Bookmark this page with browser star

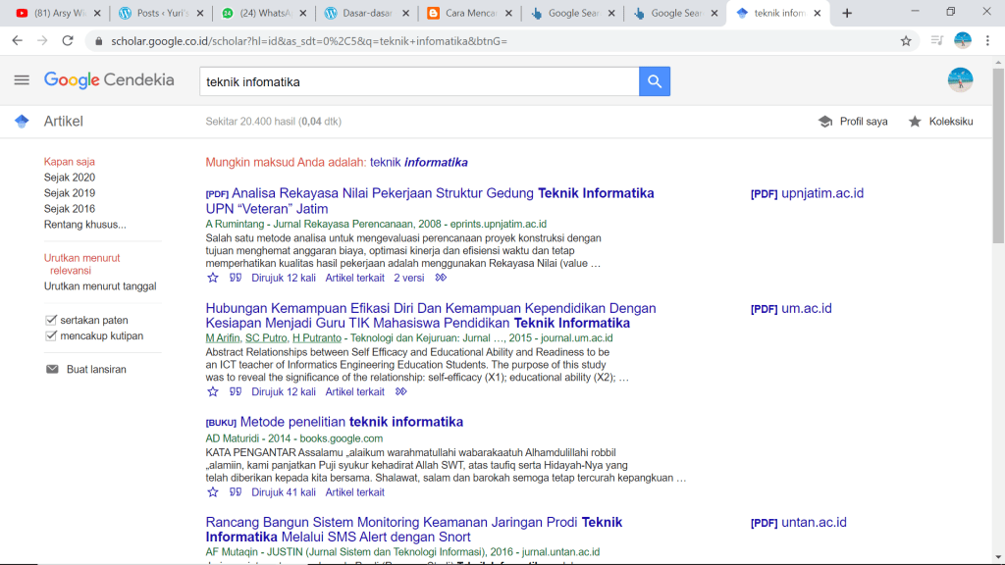point(906,41)
